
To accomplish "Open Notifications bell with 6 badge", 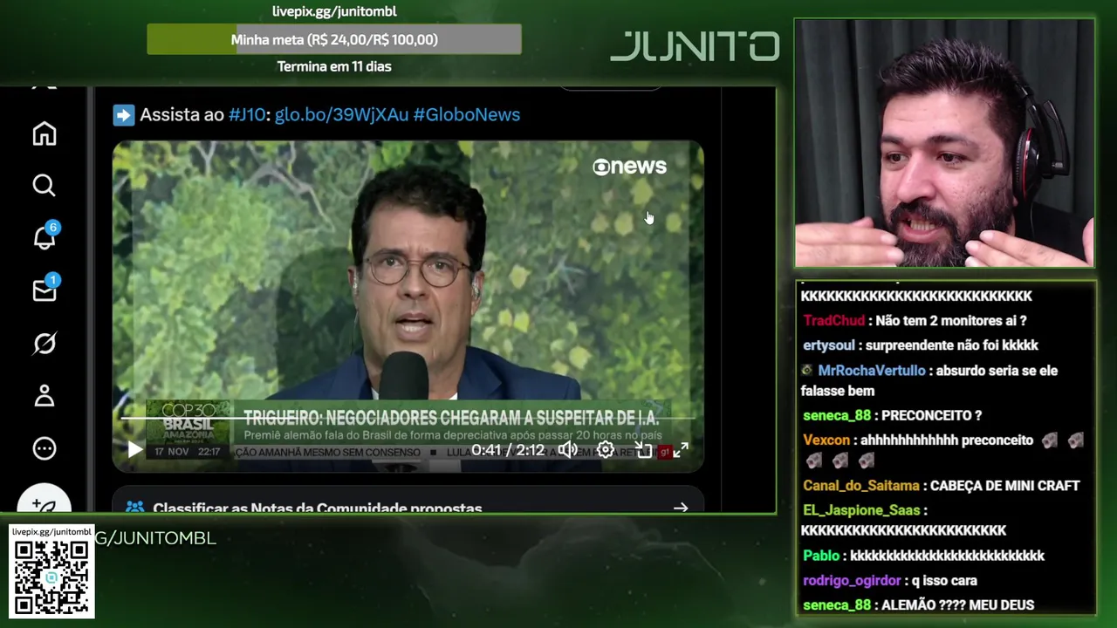I will pyautogui.click(x=45, y=236).
